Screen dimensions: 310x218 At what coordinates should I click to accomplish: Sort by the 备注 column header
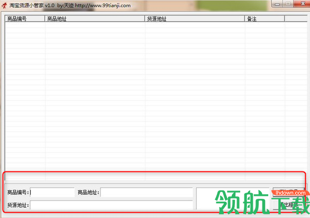(x=265, y=19)
